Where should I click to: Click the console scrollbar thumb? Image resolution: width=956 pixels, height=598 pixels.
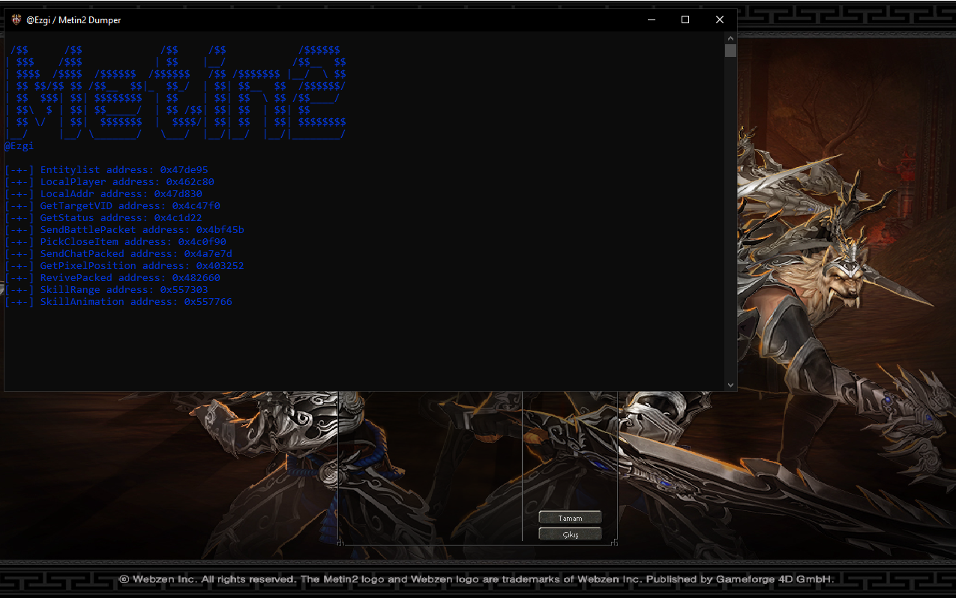click(x=731, y=51)
